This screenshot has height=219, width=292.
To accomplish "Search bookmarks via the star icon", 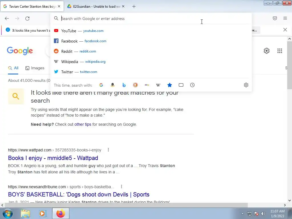I will [x=169, y=85].
